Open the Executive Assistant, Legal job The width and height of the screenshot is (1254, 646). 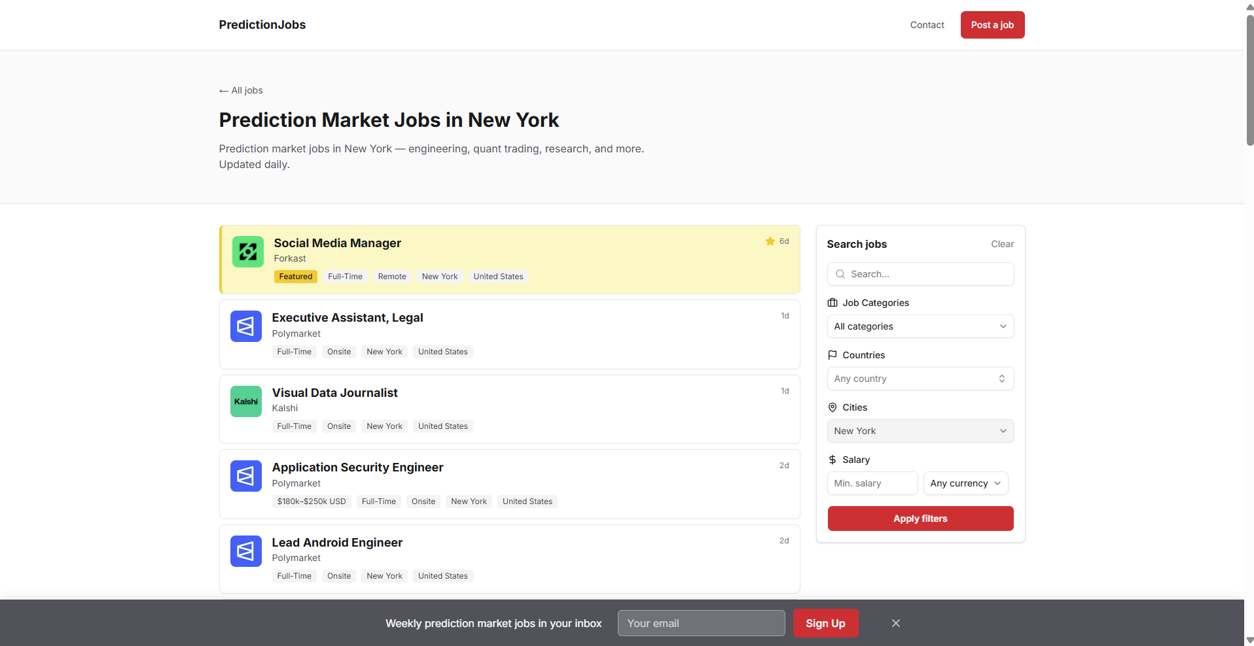pos(348,318)
